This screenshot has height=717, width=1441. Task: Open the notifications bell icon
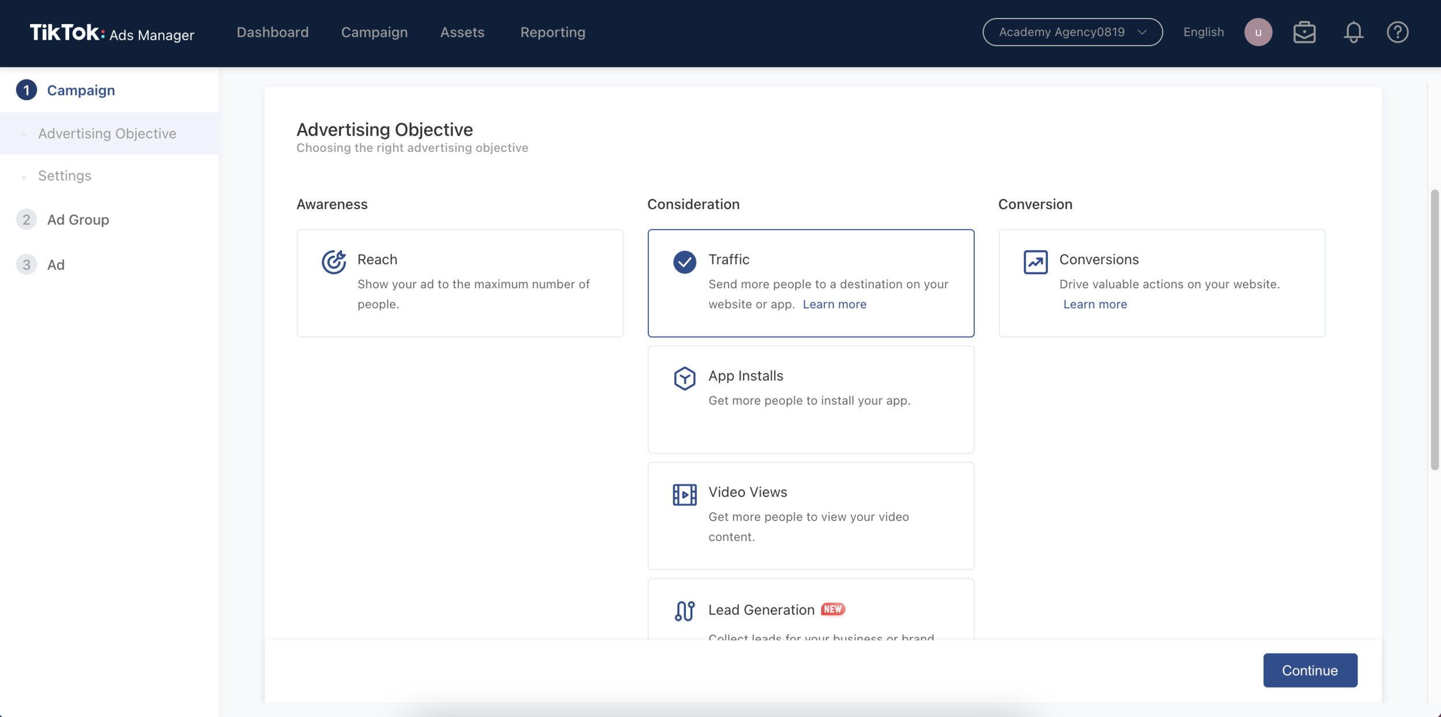point(1353,32)
